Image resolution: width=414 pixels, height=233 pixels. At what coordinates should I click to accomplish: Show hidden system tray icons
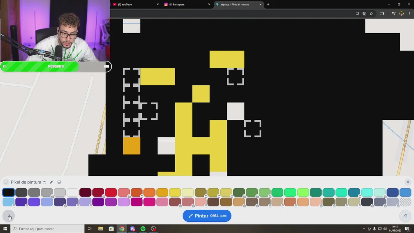pyautogui.click(x=364, y=229)
